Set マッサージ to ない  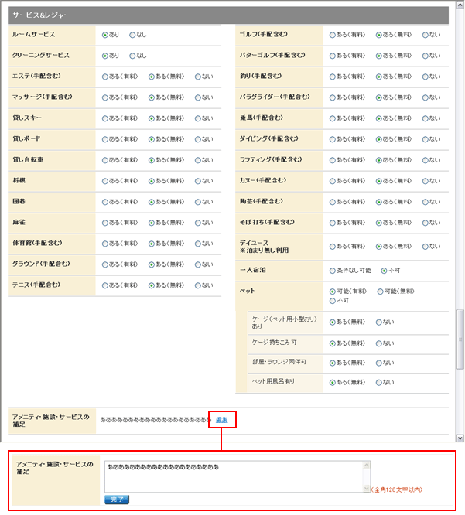[198, 97]
